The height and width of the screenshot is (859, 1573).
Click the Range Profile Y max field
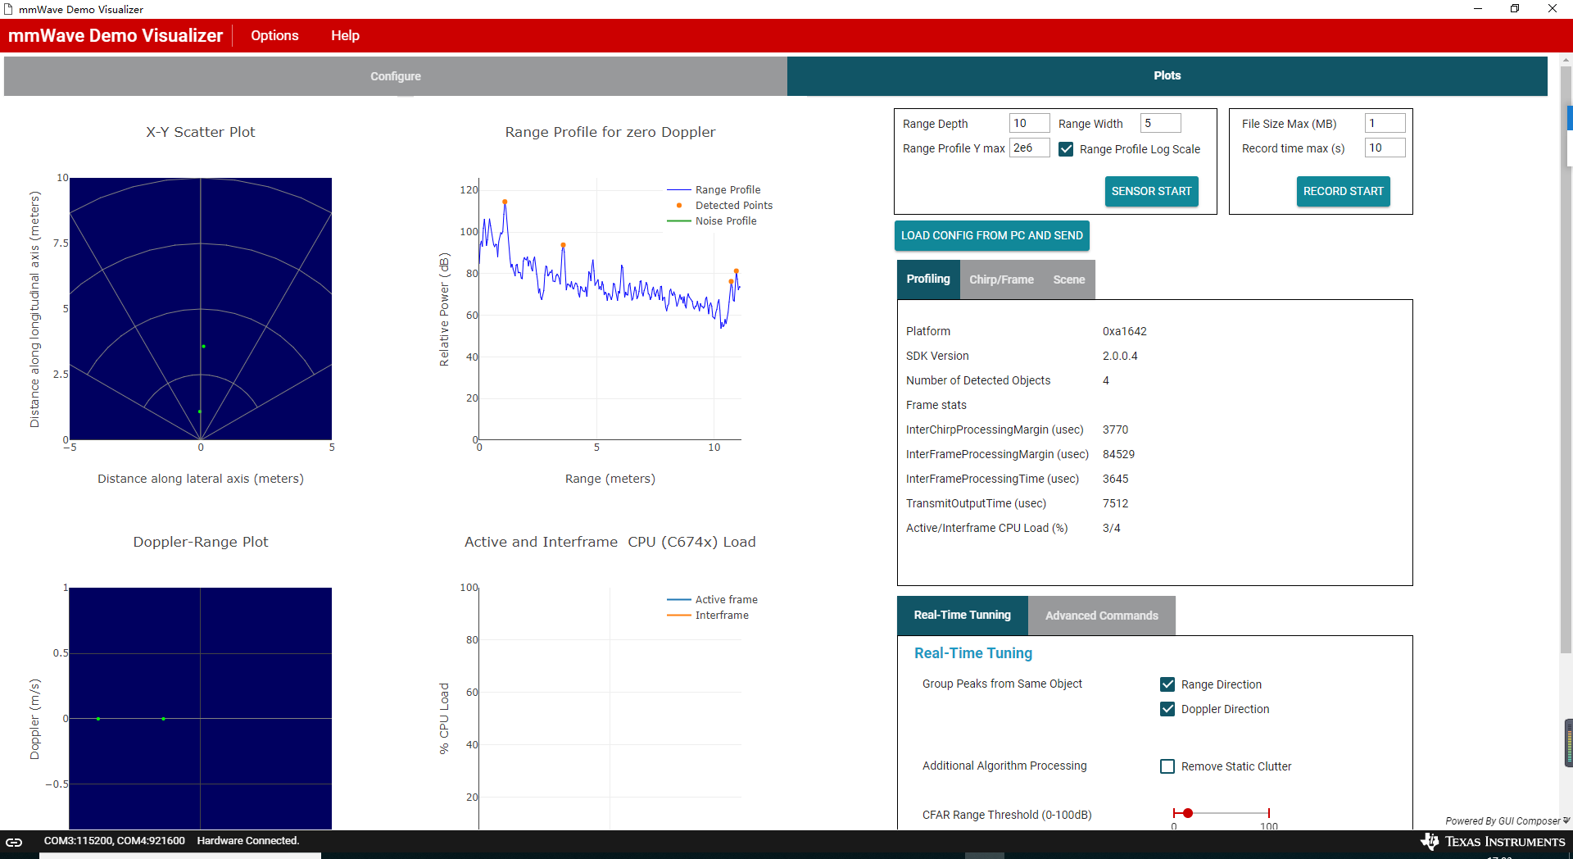click(1029, 148)
